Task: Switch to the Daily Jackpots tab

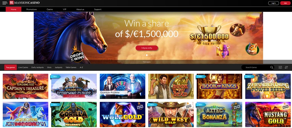Action: [37, 67]
